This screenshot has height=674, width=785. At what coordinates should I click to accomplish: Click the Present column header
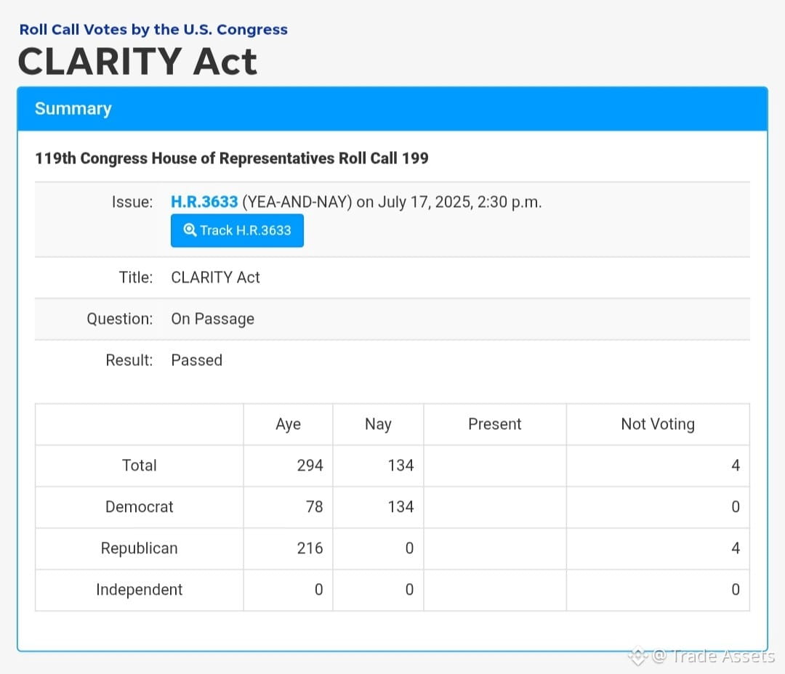495,424
